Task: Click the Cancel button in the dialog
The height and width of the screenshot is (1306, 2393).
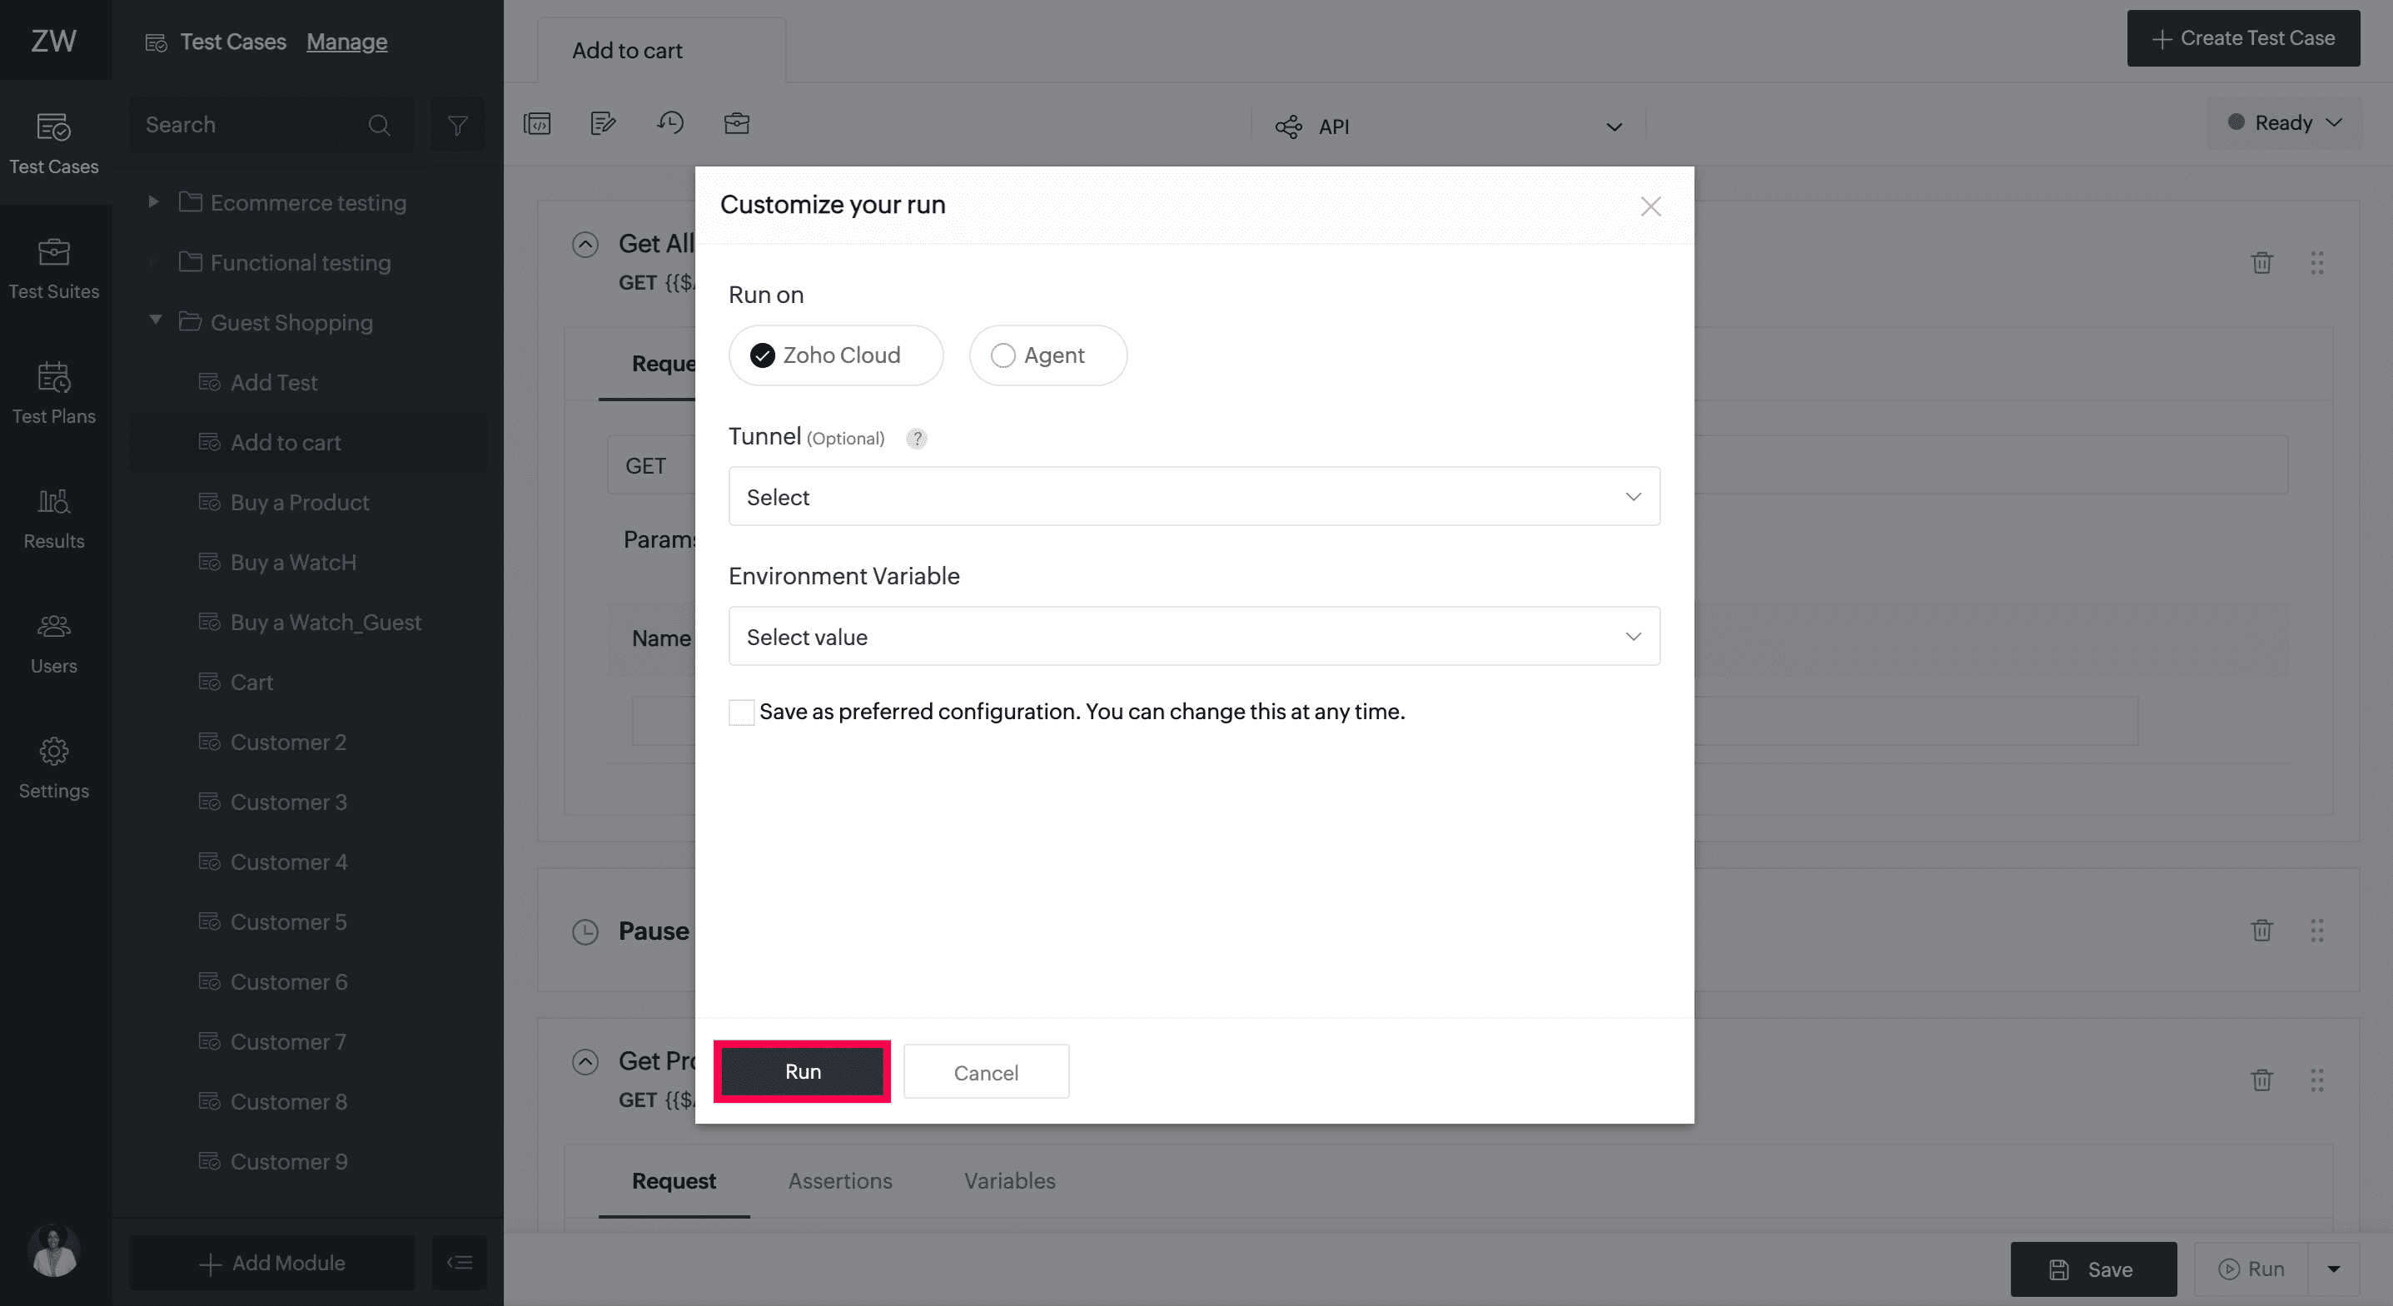Action: pyautogui.click(x=986, y=1072)
